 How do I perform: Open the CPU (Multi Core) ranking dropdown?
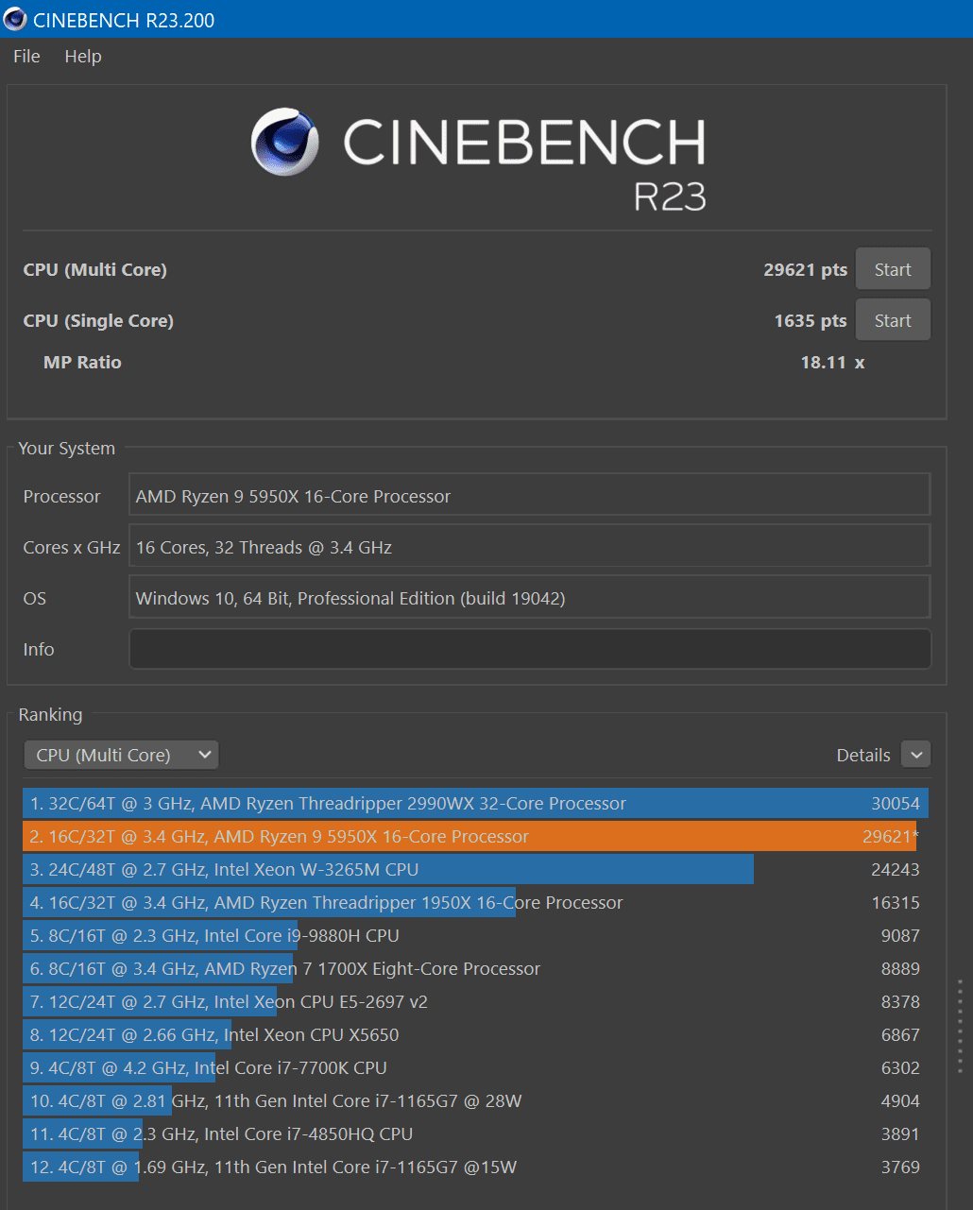point(121,755)
